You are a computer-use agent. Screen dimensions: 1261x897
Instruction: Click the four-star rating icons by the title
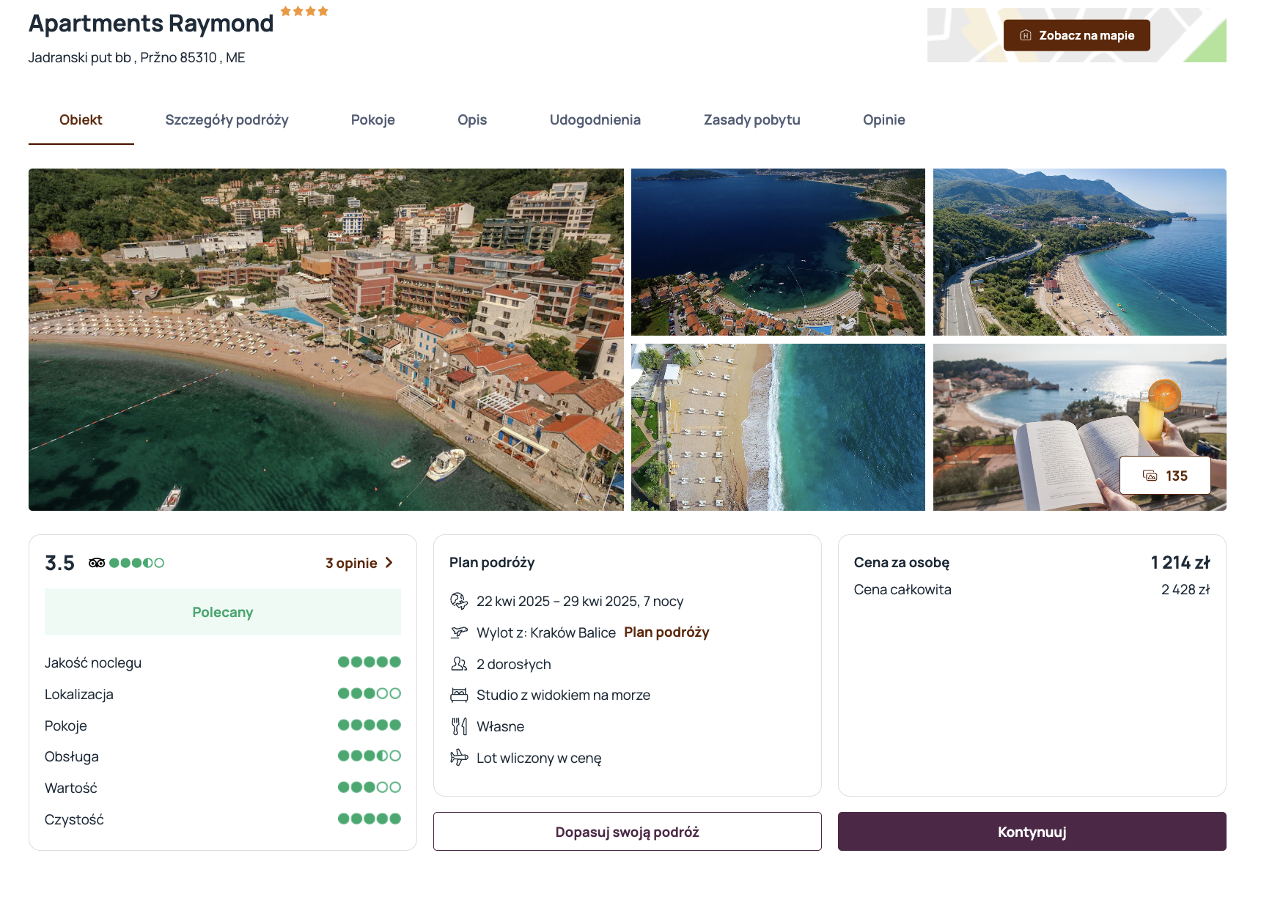pos(304,11)
